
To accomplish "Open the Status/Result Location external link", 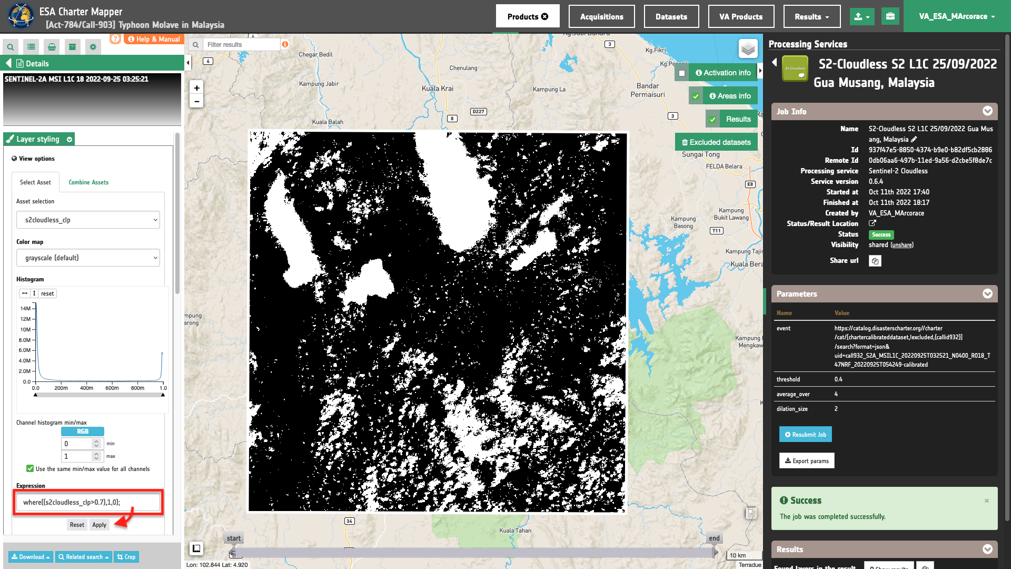I will click(x=873, y=223).
